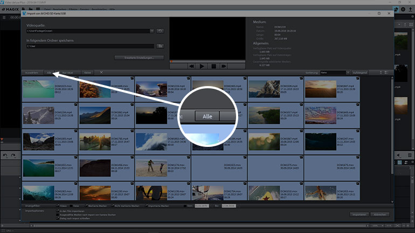This screenshot has height=233, width=415.
Task: Click the refresh video source icon
Action: [160, 31]
